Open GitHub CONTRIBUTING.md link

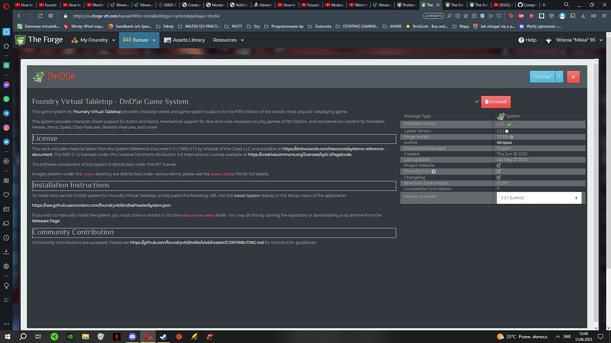[197, 242]
